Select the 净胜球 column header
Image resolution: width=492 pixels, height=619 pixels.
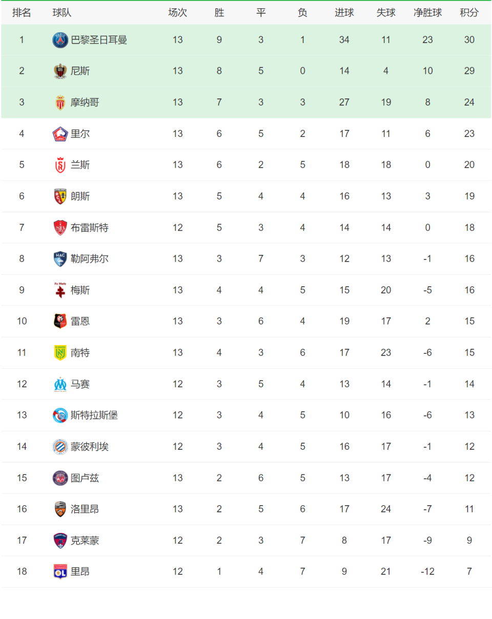coord(427,13)
